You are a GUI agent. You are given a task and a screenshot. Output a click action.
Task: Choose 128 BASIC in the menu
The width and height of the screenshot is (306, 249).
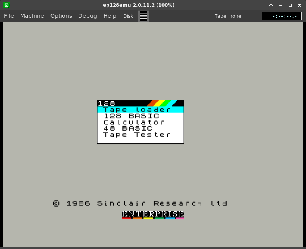click(x=141, y=116)
